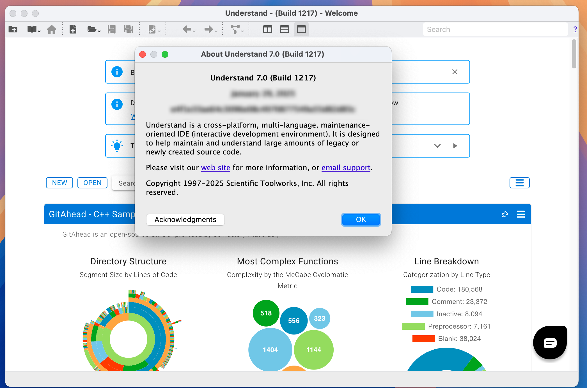Close the About Understand dialog

point(143,54)
